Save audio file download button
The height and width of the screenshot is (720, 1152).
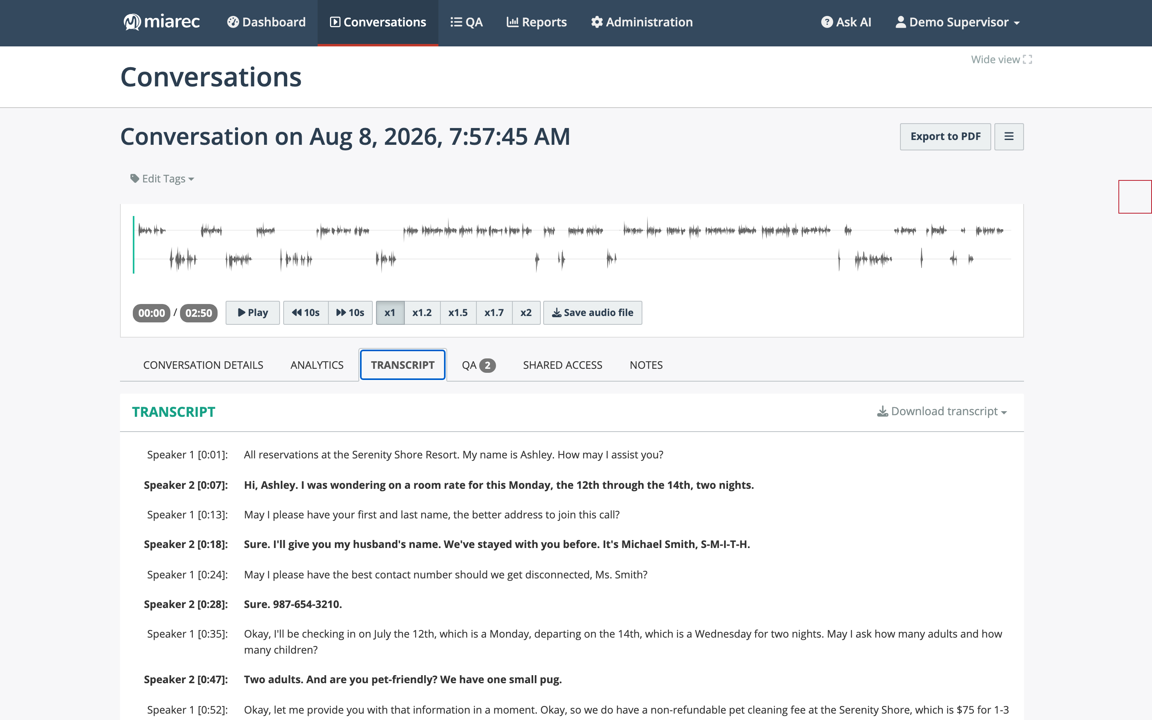click(593, 313)
